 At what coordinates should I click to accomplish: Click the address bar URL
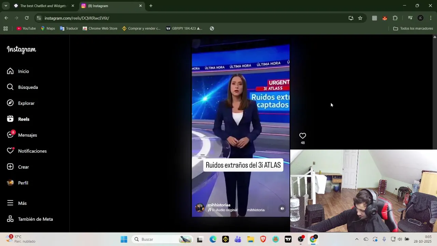(77, 18)
